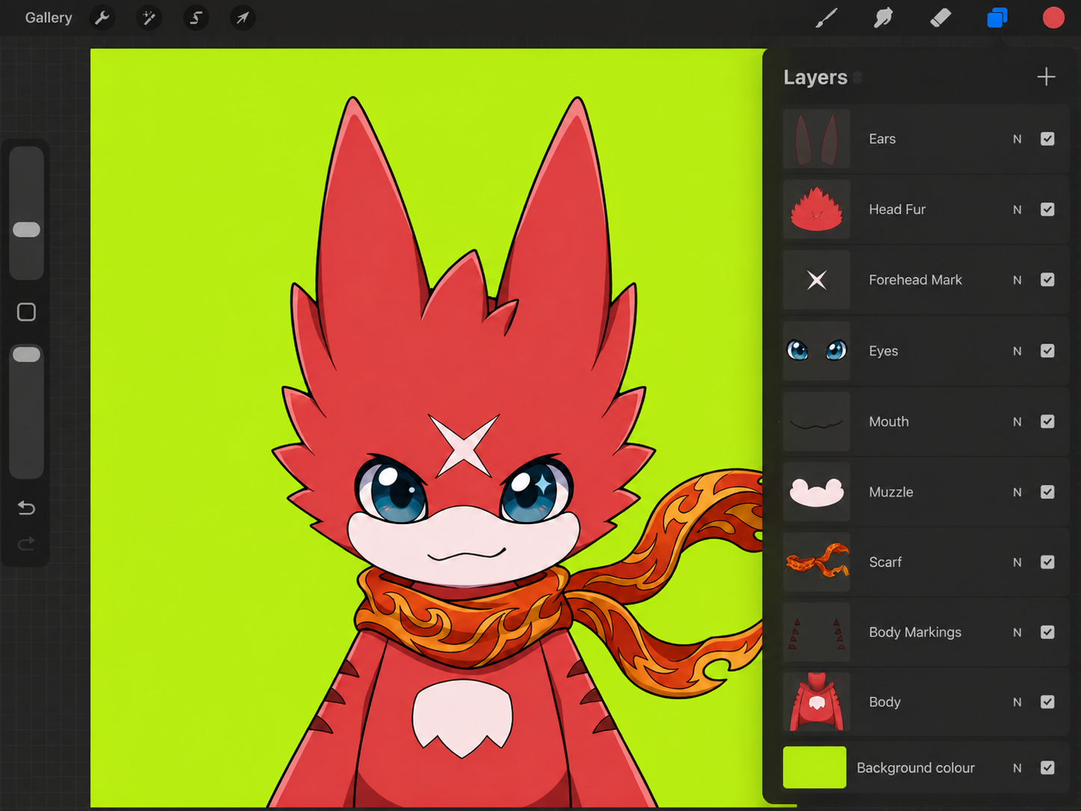The width and height of the screenshot is (1081, 811).
Task: Tap the Undo arrow
Action: click(x=26, y=508)
